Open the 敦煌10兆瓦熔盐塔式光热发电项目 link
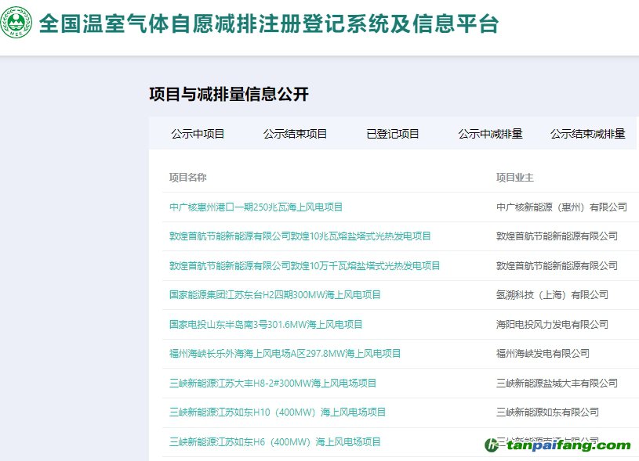 point(300,236)
